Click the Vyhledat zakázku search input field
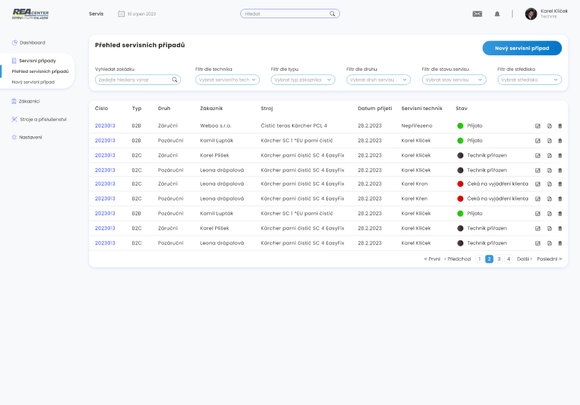The width and height of the screenshot is (580, 405). [133, 80]
